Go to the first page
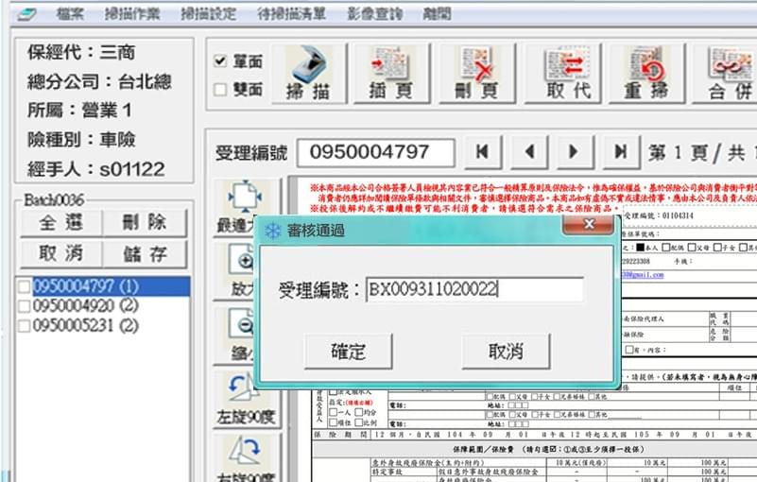757x482 pixels. pyautogui.click(x=482, y=152)
